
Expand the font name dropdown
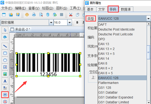coord(51,23)
